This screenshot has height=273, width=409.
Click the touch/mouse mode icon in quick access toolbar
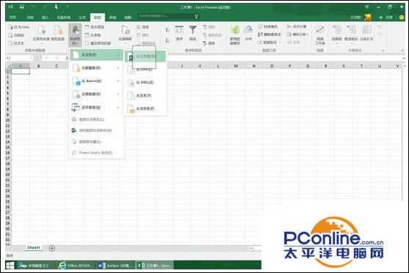point(56,7)
